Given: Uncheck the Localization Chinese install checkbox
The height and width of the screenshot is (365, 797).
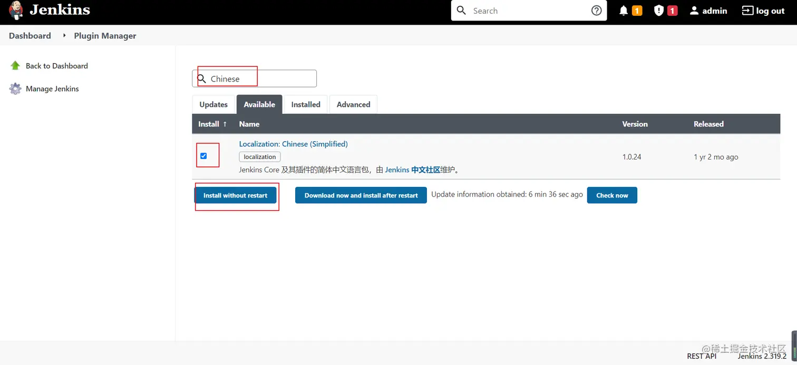Looking at the screenshot, I should pyautogui.click(x=203, y=156).
